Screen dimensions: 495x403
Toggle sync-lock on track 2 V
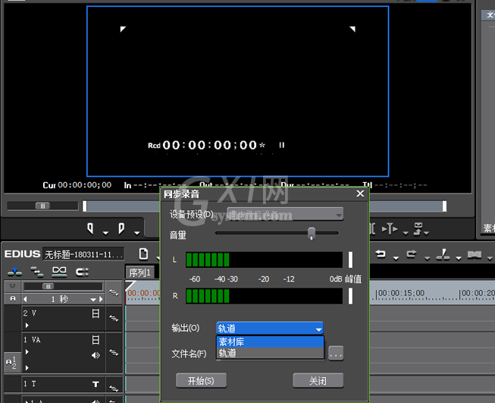point(114,318)
